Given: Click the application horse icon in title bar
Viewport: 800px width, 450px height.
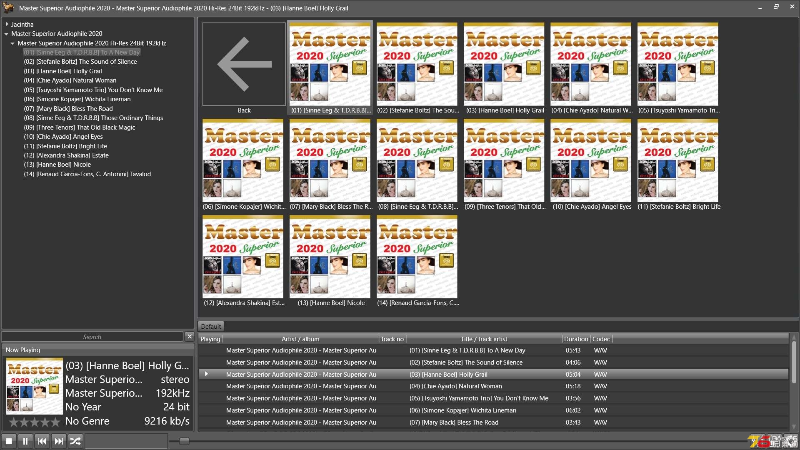Looking at the screenshot, I should click(x=8, y=8).
